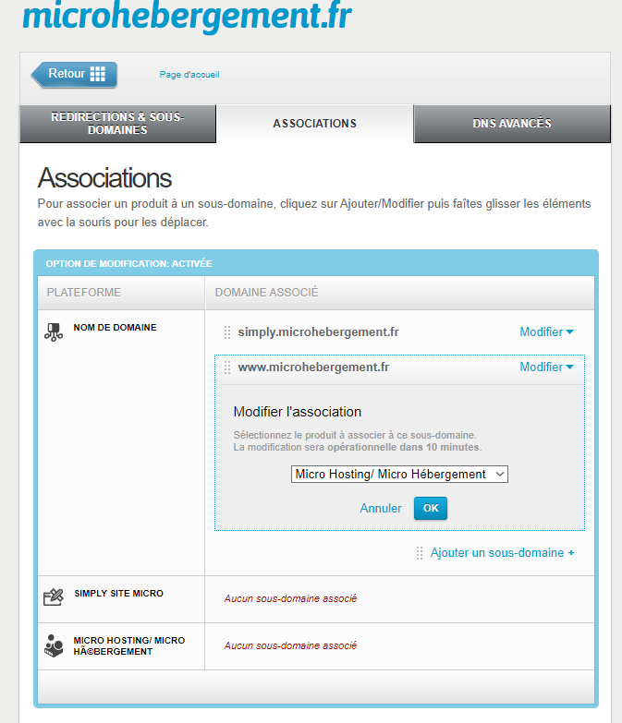The image size is (622, 723).
Task: Click the PLATEFORME column header
Action: 83,293
